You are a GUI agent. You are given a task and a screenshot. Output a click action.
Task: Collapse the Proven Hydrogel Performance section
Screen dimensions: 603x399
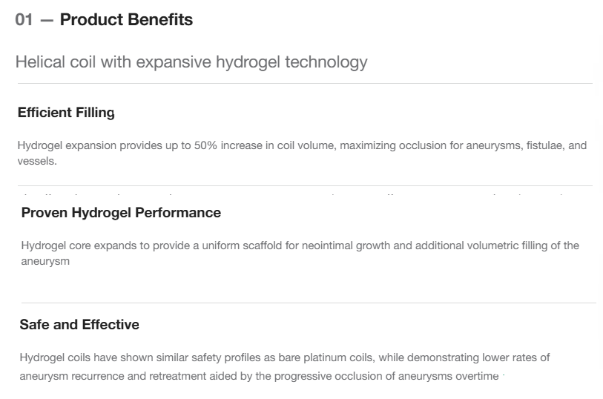121,213
